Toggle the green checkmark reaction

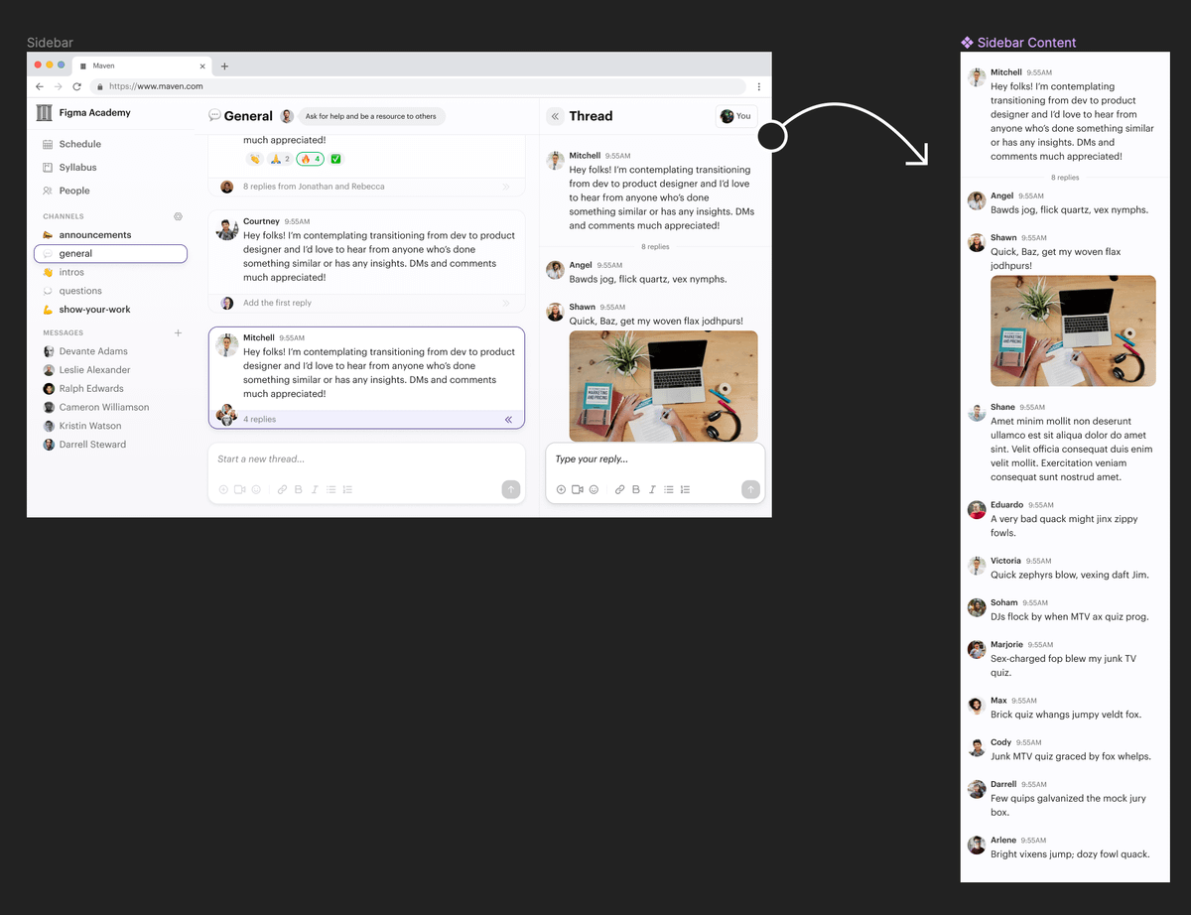click(335, 159)
